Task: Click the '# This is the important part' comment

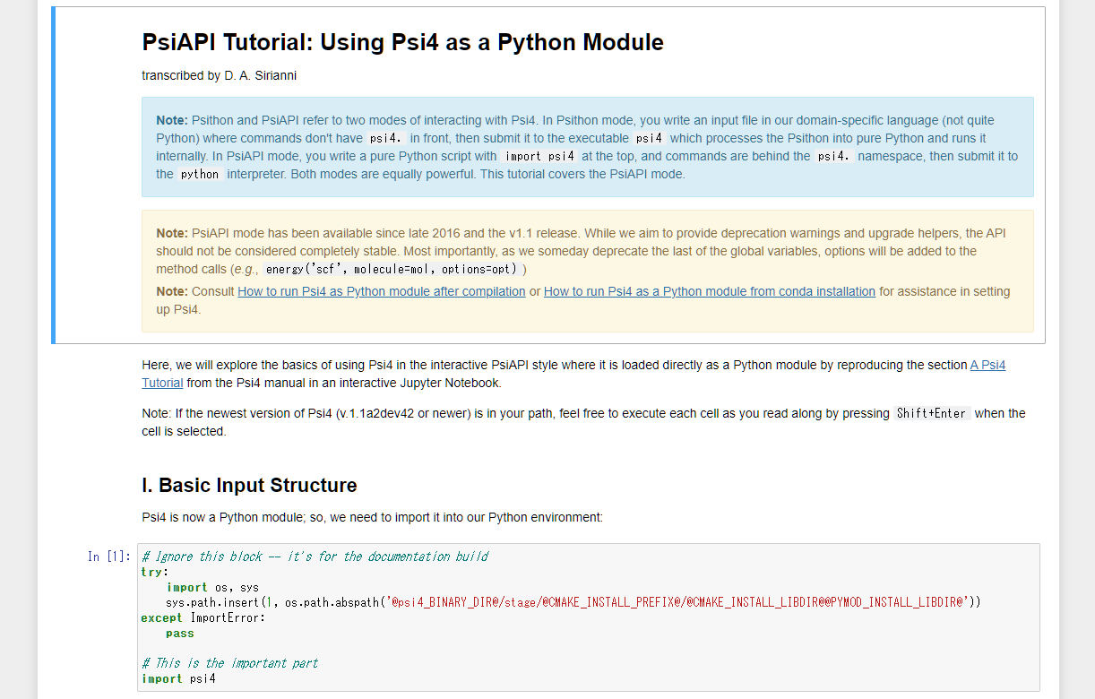Action: (229, 663)
